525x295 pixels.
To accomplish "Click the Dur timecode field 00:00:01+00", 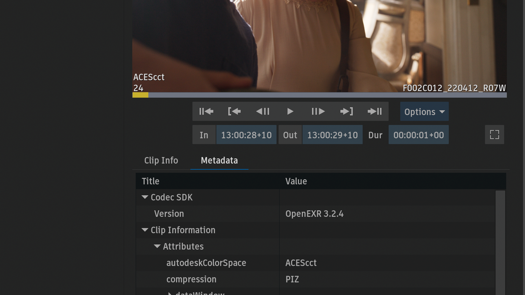I will [x=418, y=135].
